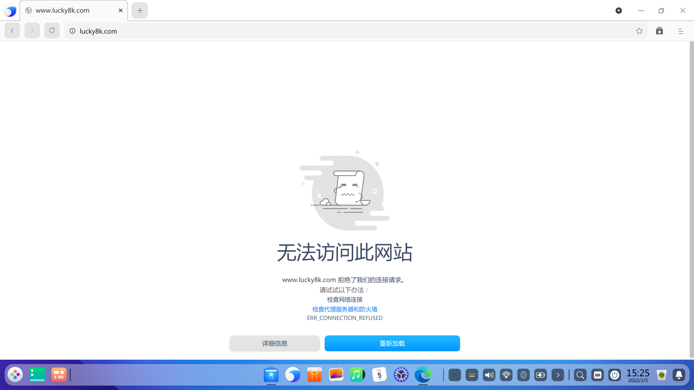Open the bookmarks collection icon

pyautogui.click(x=659, y=31)
